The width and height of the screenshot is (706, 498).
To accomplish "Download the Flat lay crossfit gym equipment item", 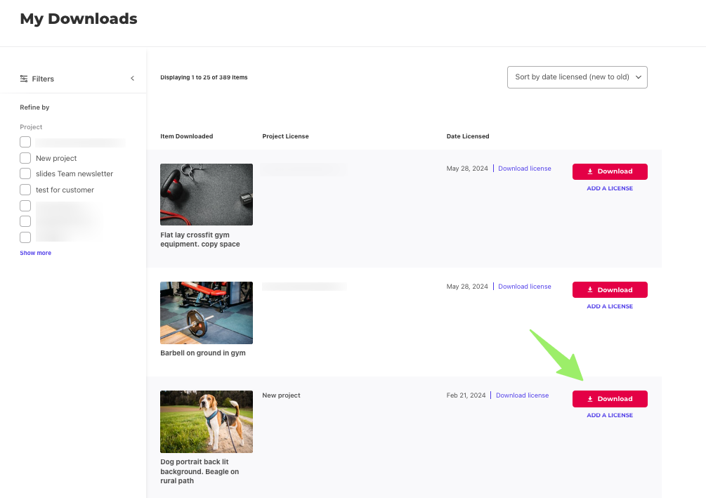I will click(x=610, y=171).
